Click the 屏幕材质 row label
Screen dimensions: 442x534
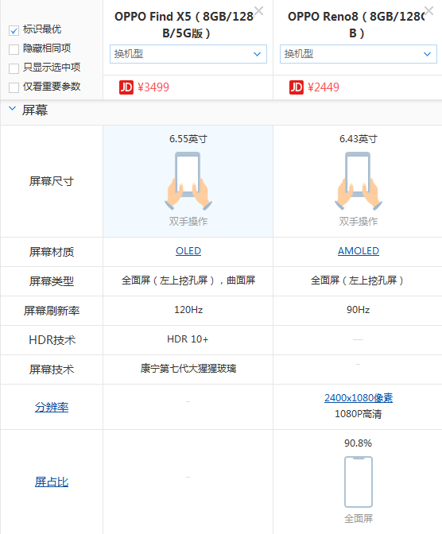[x=52, y=252]
